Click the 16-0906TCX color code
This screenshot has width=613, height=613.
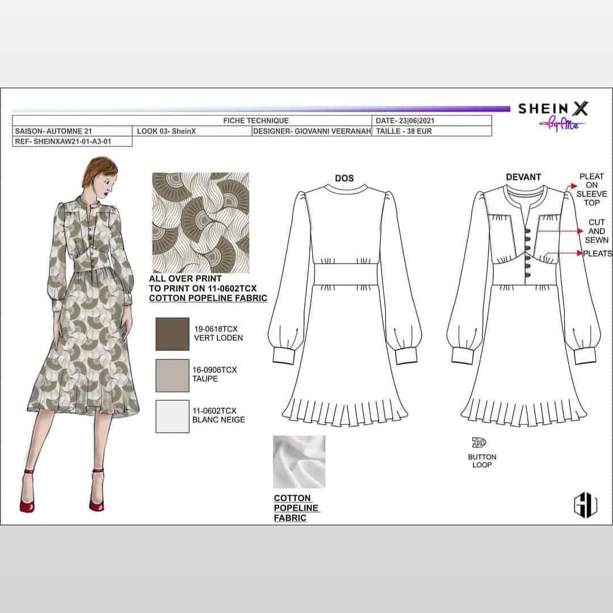tap(215, 370)
